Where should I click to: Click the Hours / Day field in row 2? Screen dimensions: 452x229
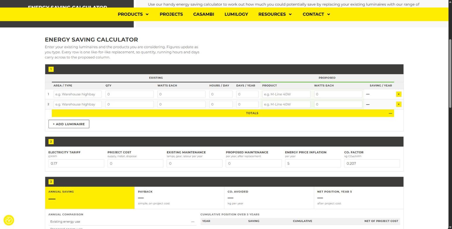[x=221, y=104]
